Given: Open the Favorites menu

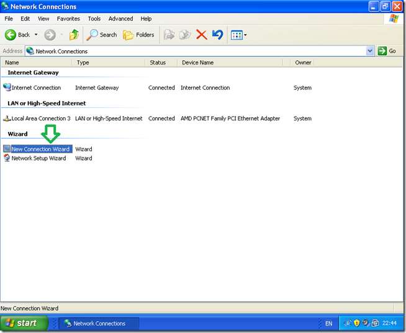Looking at the screenshot, I should tap(68, 19).
